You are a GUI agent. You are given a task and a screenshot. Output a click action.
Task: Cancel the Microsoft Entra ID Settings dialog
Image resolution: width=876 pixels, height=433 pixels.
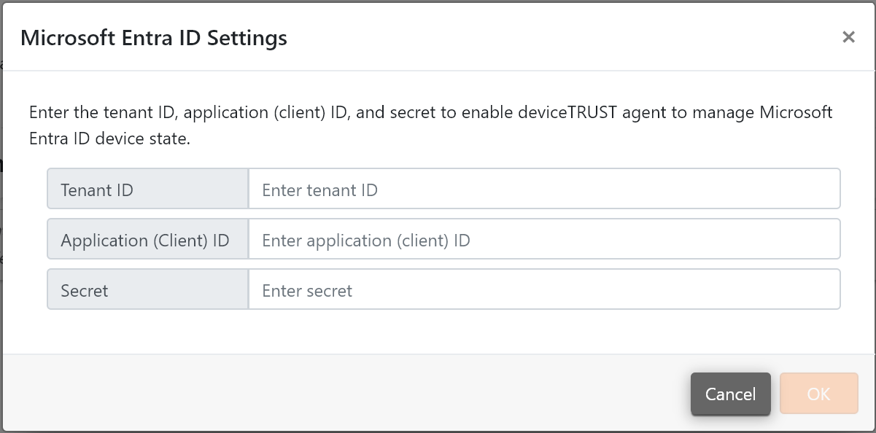click(730, 394)
